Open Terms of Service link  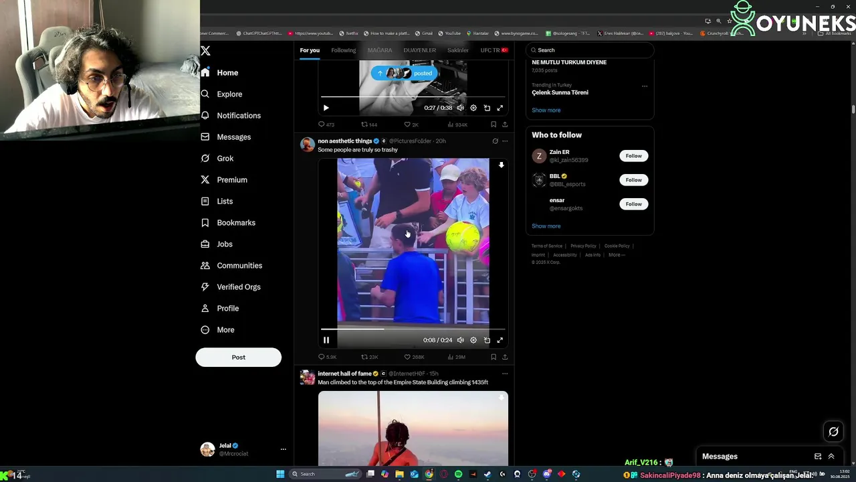point(547,246)
